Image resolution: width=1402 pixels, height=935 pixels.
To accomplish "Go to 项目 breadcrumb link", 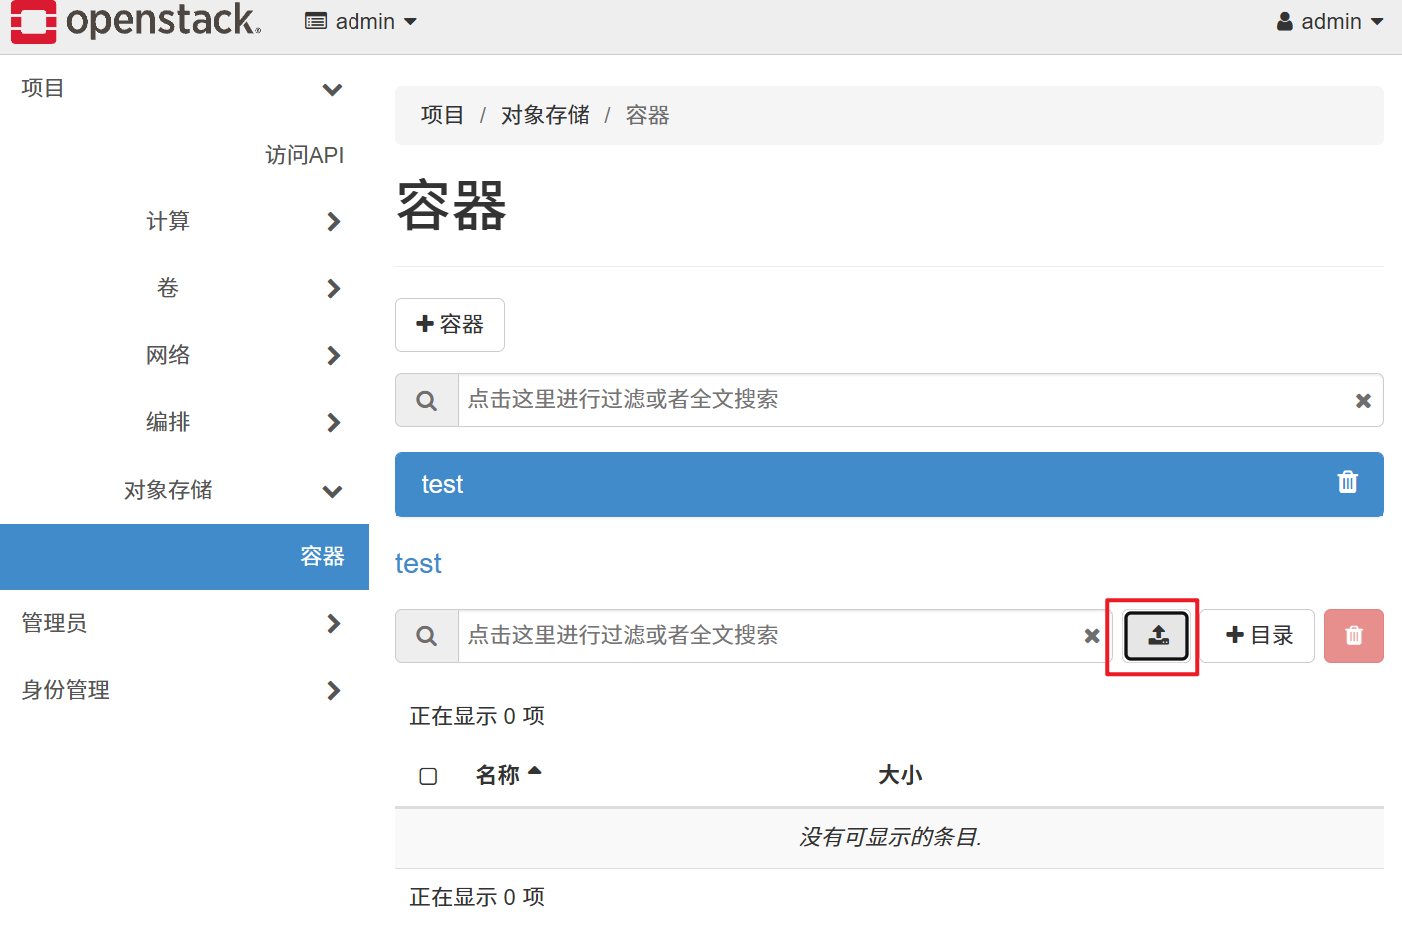I will pyautogui.click(x=442, y=115).
